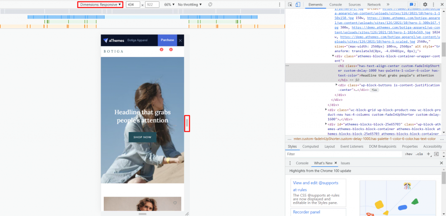The height and width of the screenshot is (216, 446).
Task: Toggle the device toolbar icon
Action: tap(298, 4)
